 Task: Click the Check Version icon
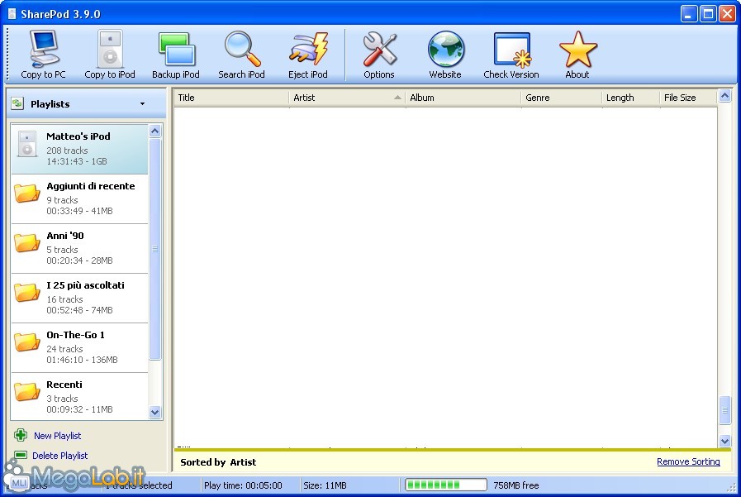511,49
